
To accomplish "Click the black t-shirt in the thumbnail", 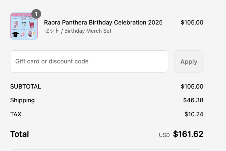I will point(15,34).
